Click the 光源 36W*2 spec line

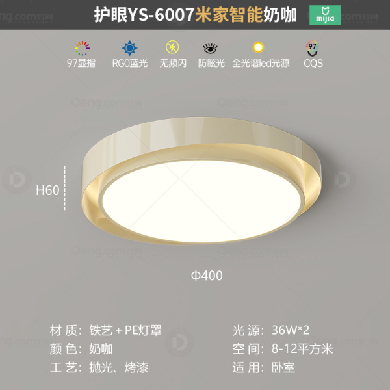pos(271,331)
